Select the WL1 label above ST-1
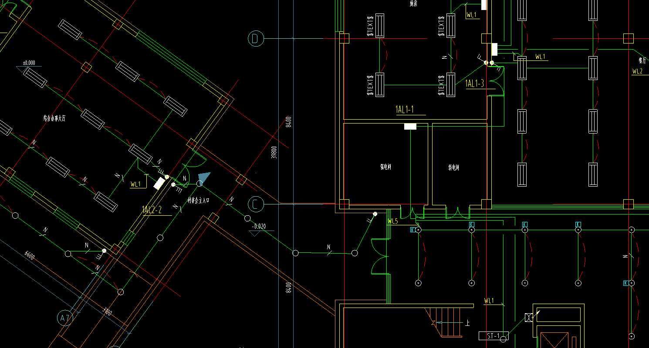This screenshot has height=348, width=649. tap(489, 301)
